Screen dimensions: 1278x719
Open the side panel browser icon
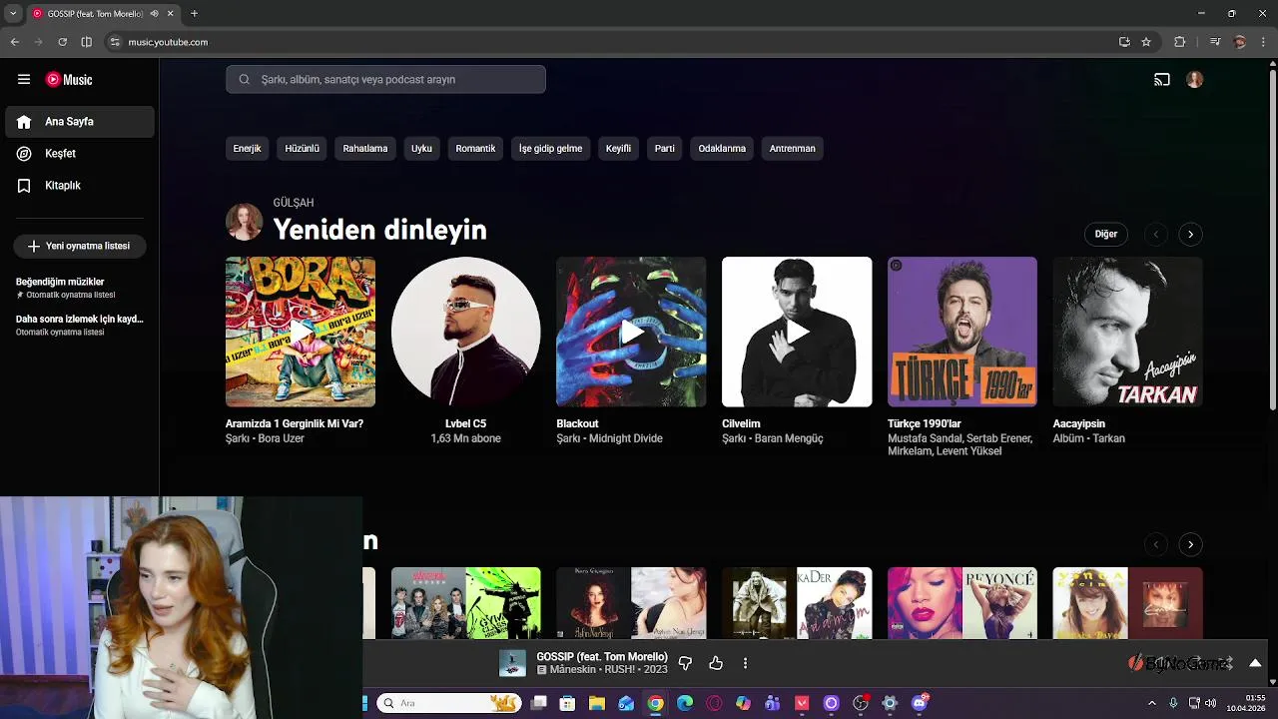click(x=87, y=42)
